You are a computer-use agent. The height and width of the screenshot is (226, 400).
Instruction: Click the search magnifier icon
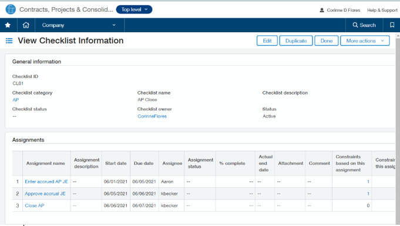click(x=355, y=25)
